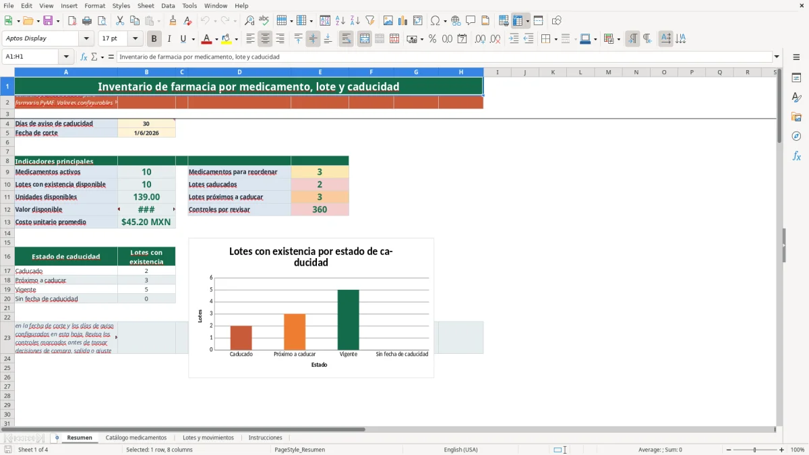Switch to Catálogo medicamentos sheet tab
This screenshot has width=809, height=455.
(x=136, y=437)
